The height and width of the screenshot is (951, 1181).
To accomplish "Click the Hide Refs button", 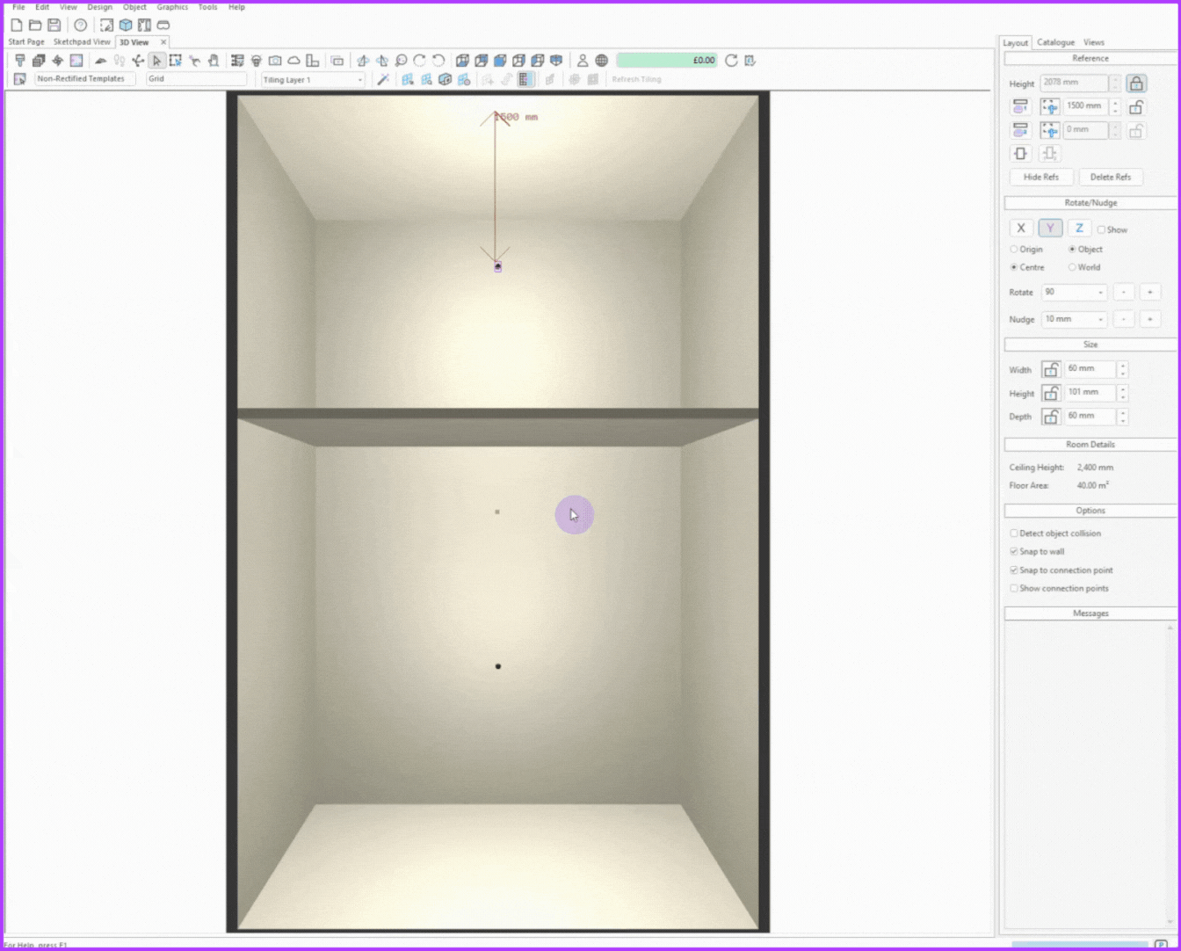I will pyautogui.click(x=1041, y=178).
